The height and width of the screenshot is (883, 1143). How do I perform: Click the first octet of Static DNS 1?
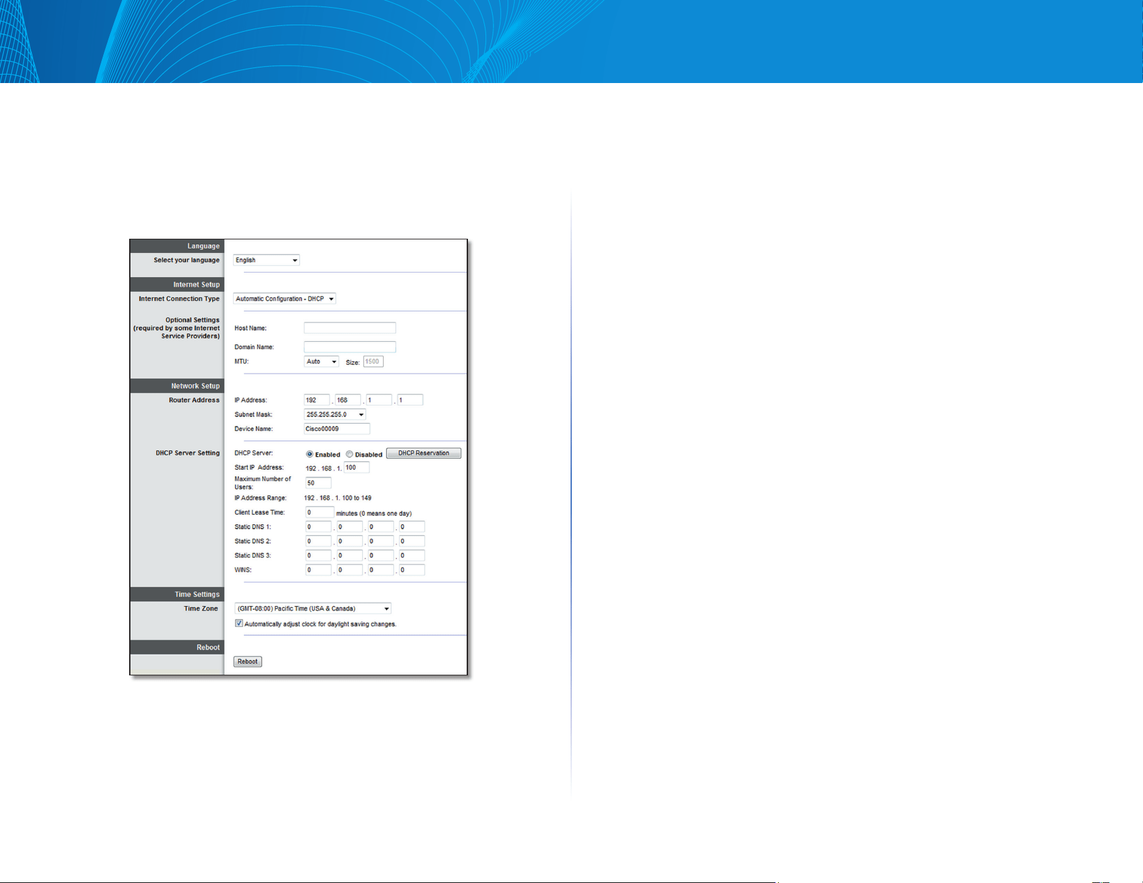click(x=319, y=527)
